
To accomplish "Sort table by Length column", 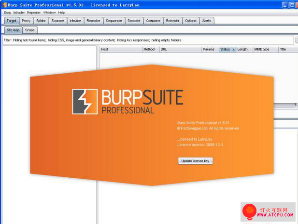I will [244, 49].
